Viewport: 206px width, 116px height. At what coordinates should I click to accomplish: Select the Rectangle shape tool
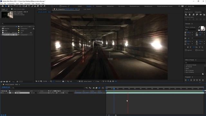23,6
